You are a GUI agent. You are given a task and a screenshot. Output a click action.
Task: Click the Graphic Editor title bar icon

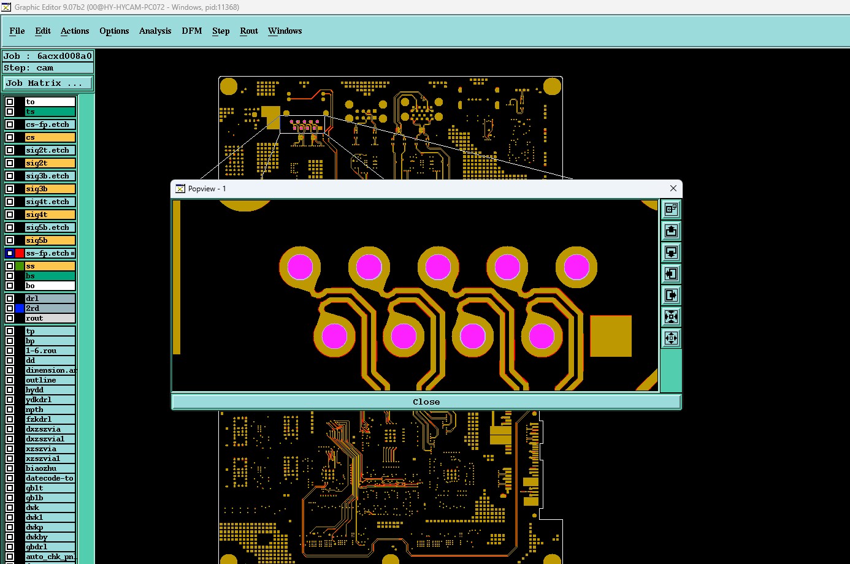click(6, 7)
